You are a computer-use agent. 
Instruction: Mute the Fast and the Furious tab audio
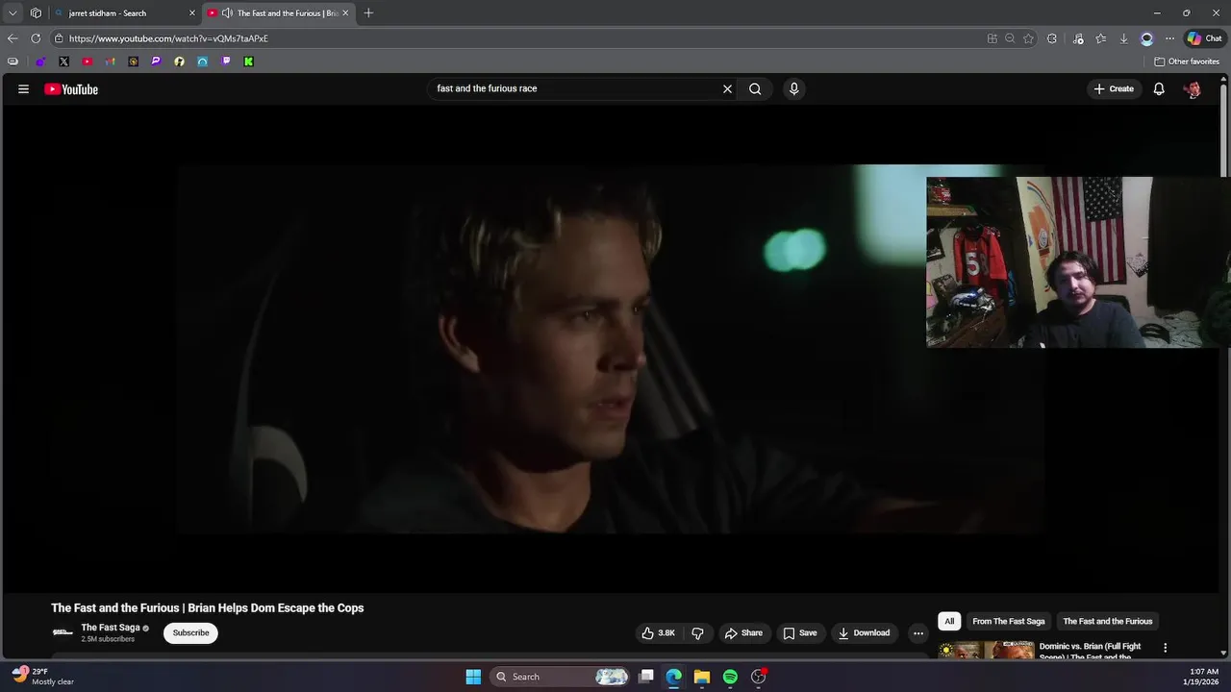(x=227, y=13)
